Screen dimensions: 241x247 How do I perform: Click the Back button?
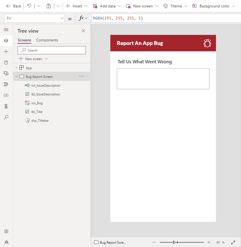coord(13,6)
